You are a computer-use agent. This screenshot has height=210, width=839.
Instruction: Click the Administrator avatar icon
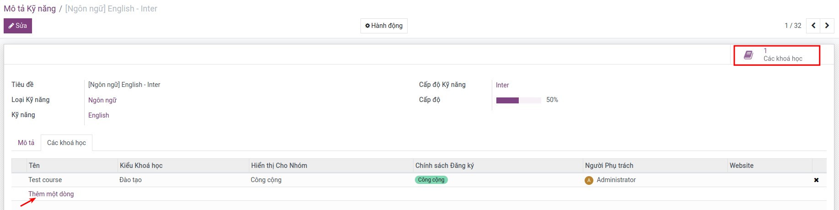coord(589,180)
